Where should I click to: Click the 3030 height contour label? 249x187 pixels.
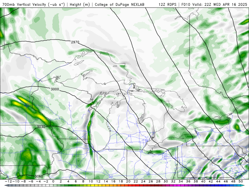[41, 127]
